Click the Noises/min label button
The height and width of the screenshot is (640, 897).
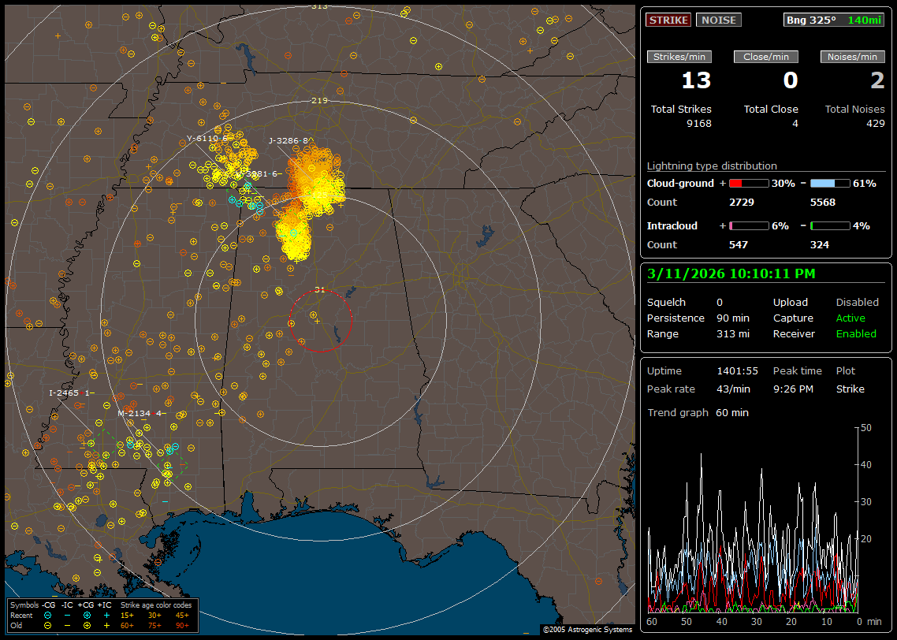853,57
